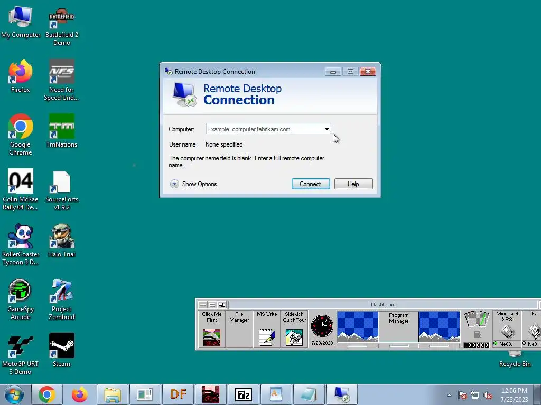Select the GameSpy Arcade shortcut
541x405 pixels.
pos(21,300)
